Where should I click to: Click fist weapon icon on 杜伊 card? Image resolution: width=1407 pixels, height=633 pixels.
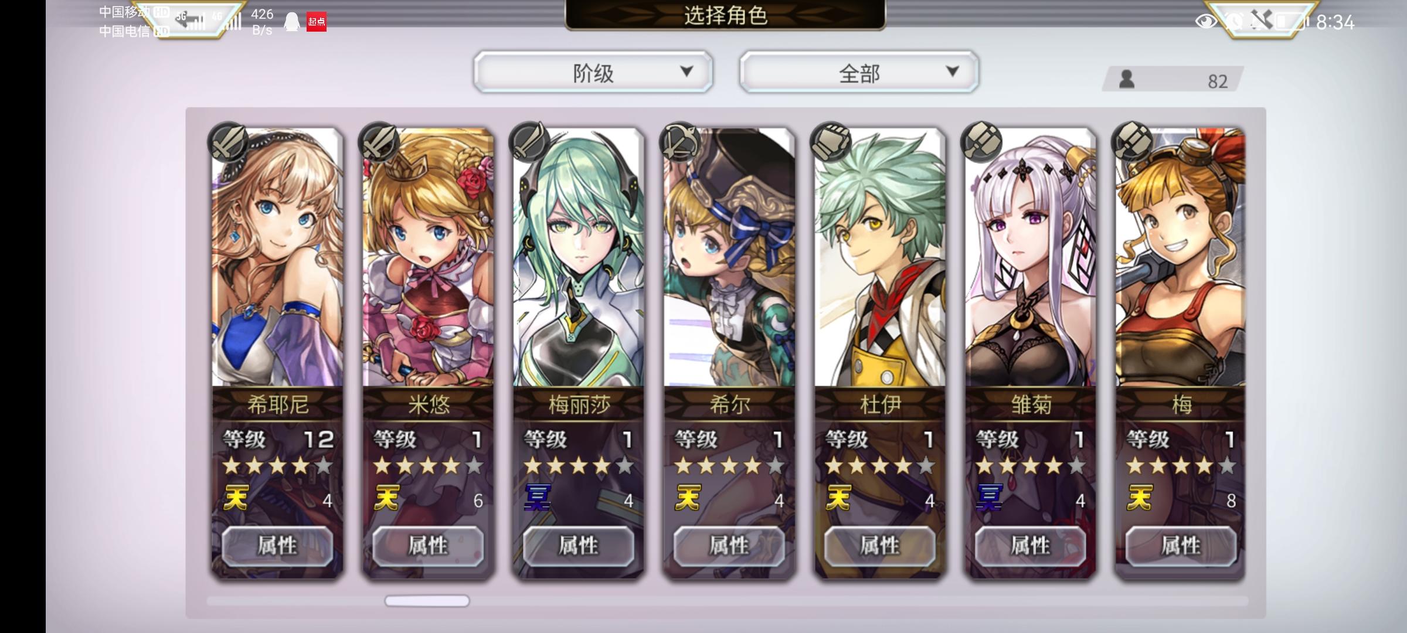coord(831,141)
